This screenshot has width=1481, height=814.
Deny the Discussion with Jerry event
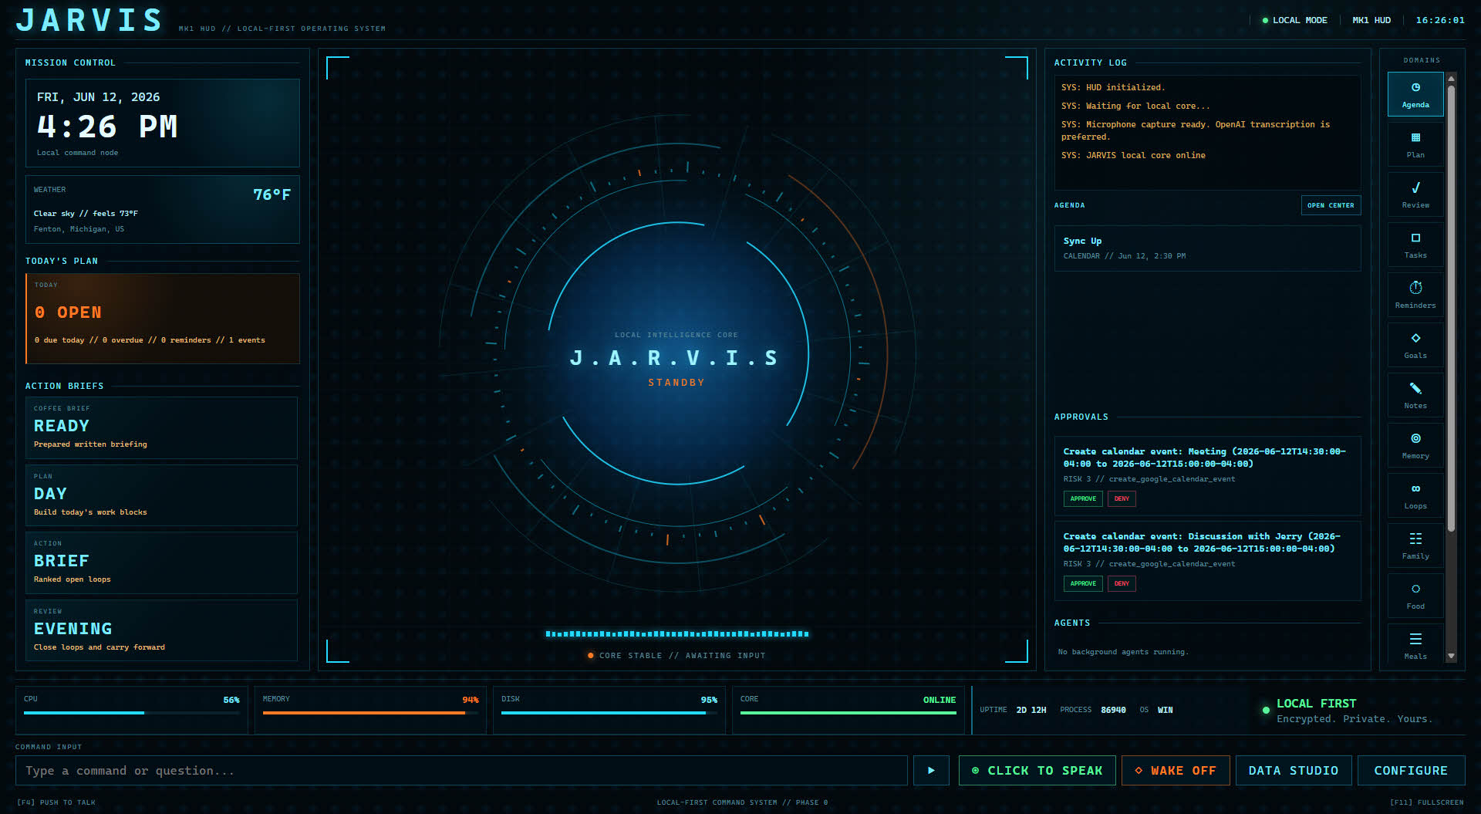1122,583
